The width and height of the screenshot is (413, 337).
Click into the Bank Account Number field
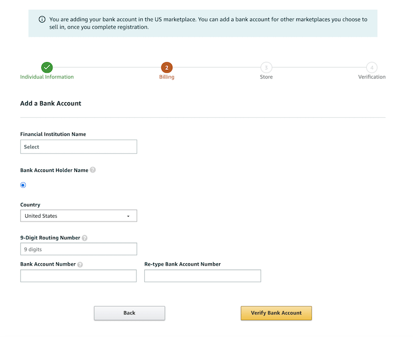coord(78,276)
